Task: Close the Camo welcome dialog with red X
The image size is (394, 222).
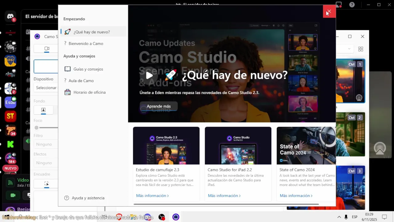Action: click(329, 12)
